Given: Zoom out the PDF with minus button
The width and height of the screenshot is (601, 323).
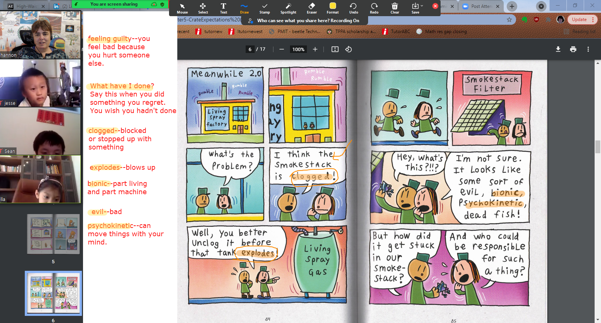Looking at the screenshot, I should (282, 49).
